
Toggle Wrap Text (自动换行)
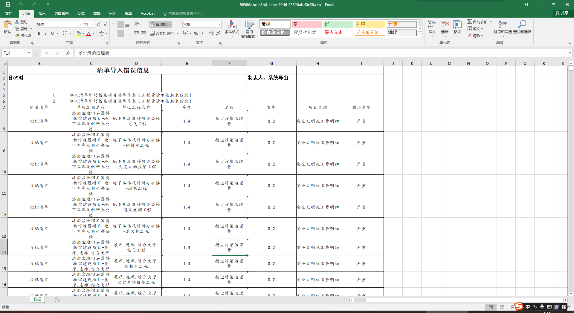pos(160,24)
